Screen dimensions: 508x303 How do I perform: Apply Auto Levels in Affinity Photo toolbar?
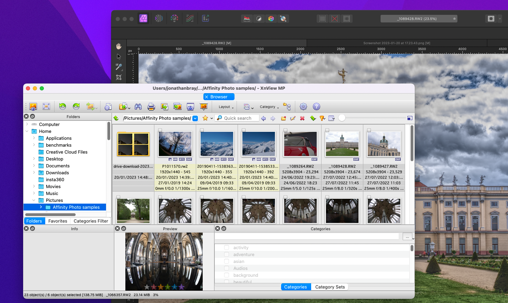pyautogui.click(x=247, y=19)
